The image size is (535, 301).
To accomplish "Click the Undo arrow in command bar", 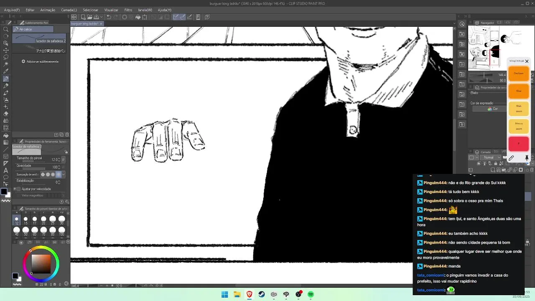I will click(x=109, y=17).
